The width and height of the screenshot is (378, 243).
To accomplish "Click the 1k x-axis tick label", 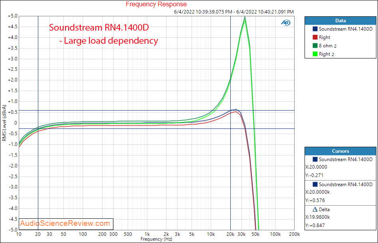I will coord(147,234).
